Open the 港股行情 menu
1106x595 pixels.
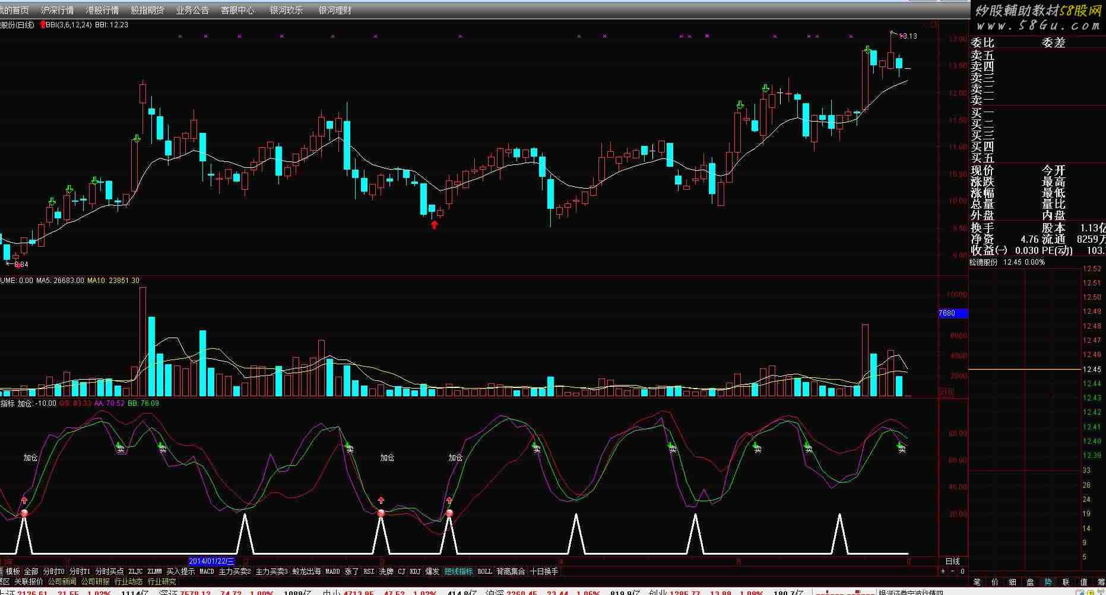102,10
